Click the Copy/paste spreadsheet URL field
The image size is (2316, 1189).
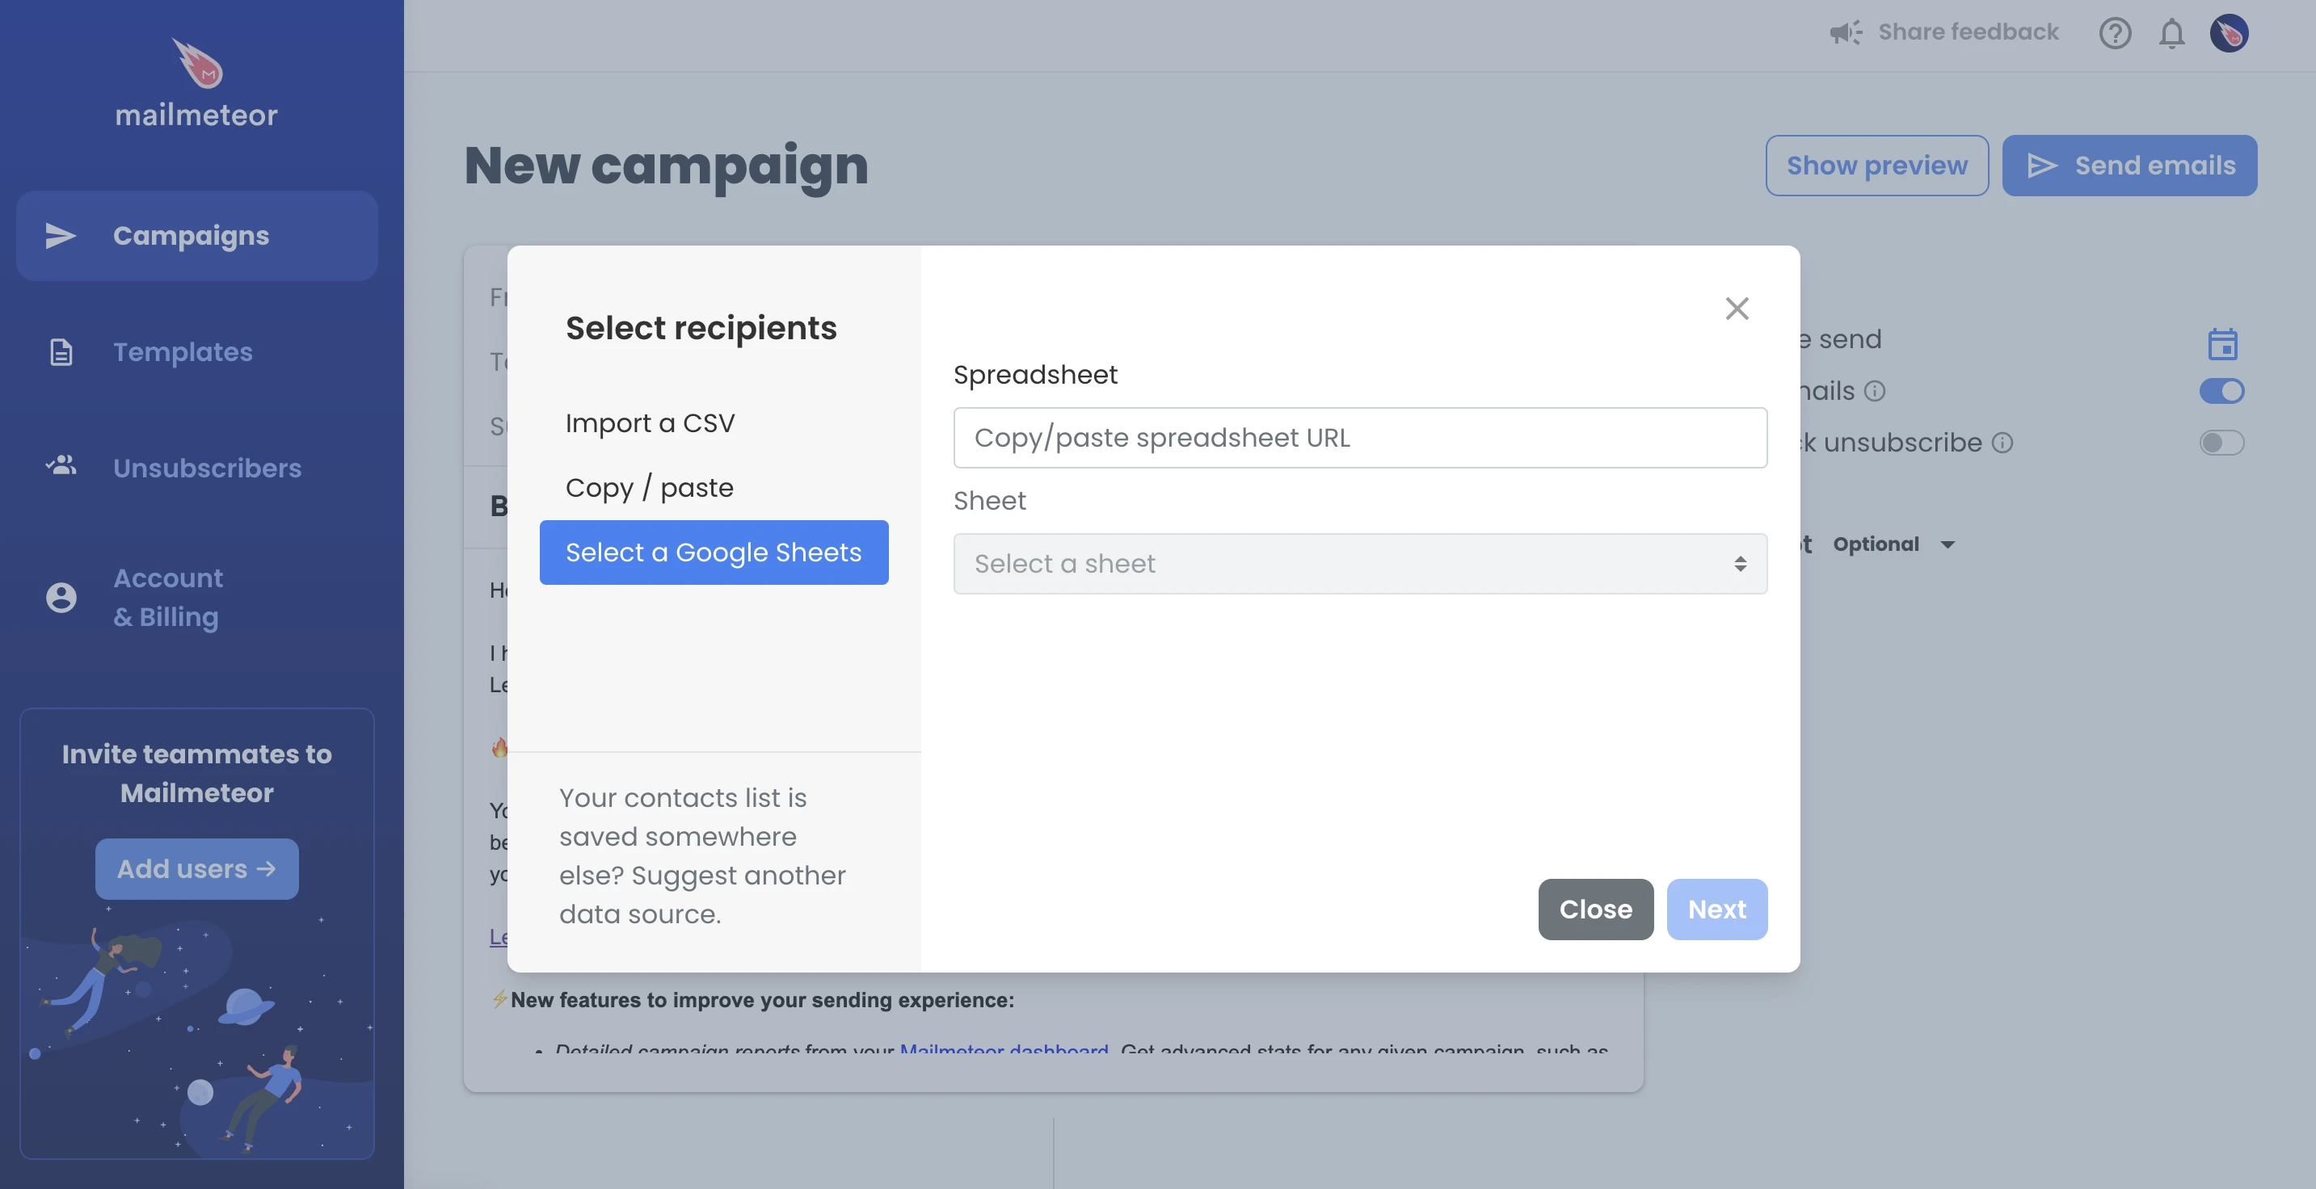point(1361,437)
